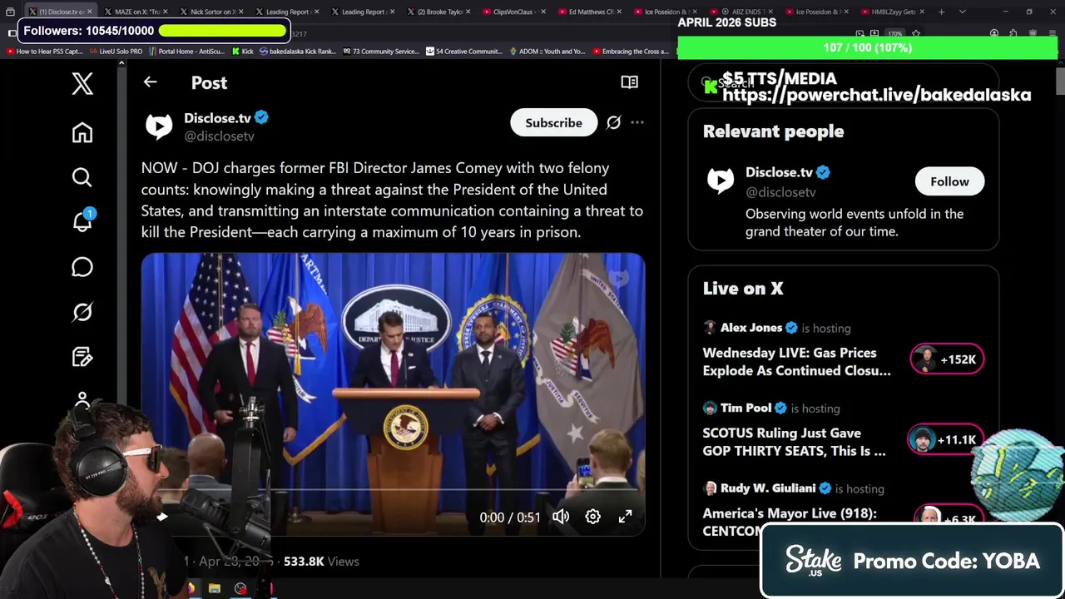
Task: Open File Explorer folder in the taskbar
Action: [x=215, y=589]
